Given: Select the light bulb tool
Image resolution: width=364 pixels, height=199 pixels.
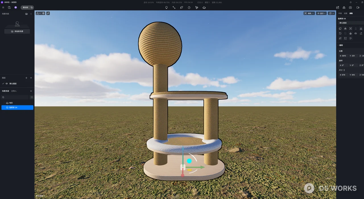Looking at the screenshot, I should [x=166, y=8].
